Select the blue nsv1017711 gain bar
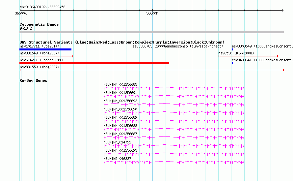Screen dimensions: 293x181 pyautogui.click(x=45, y=49)
